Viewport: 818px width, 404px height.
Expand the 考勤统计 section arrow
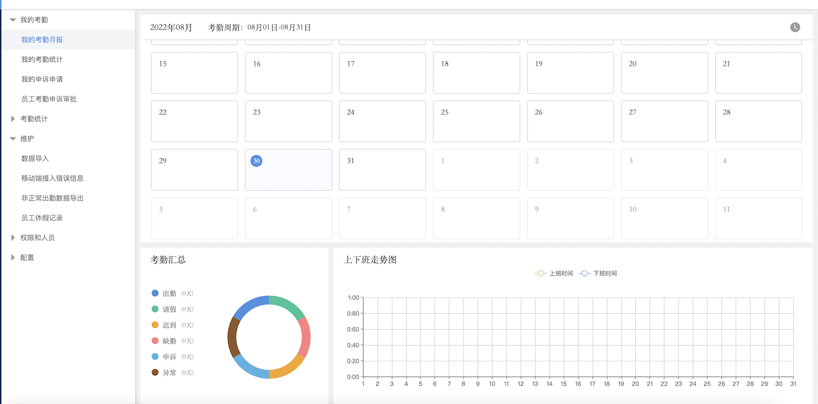[x=13, y=119]
